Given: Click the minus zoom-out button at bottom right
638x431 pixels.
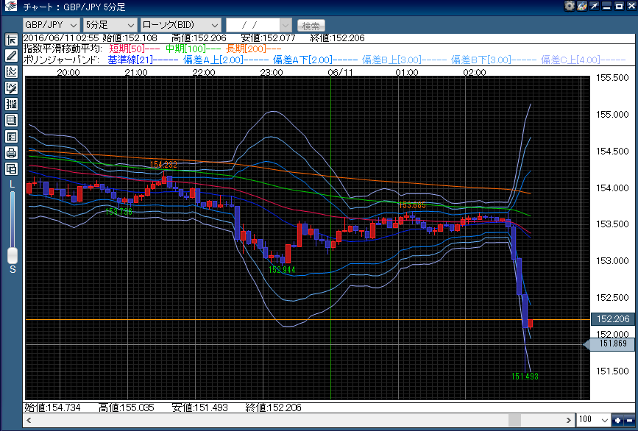Looking at the screenshot, I should click(x=629, y=421).
